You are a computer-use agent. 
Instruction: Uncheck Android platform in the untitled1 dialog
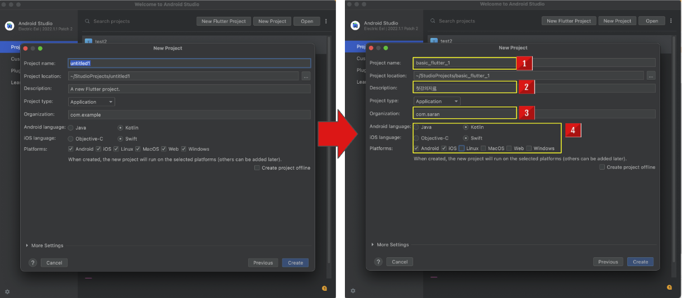(70, 149)
